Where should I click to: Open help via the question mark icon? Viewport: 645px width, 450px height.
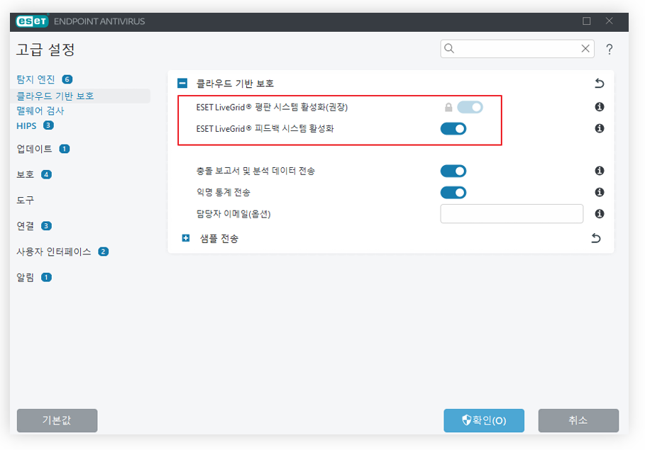(610, 50)
